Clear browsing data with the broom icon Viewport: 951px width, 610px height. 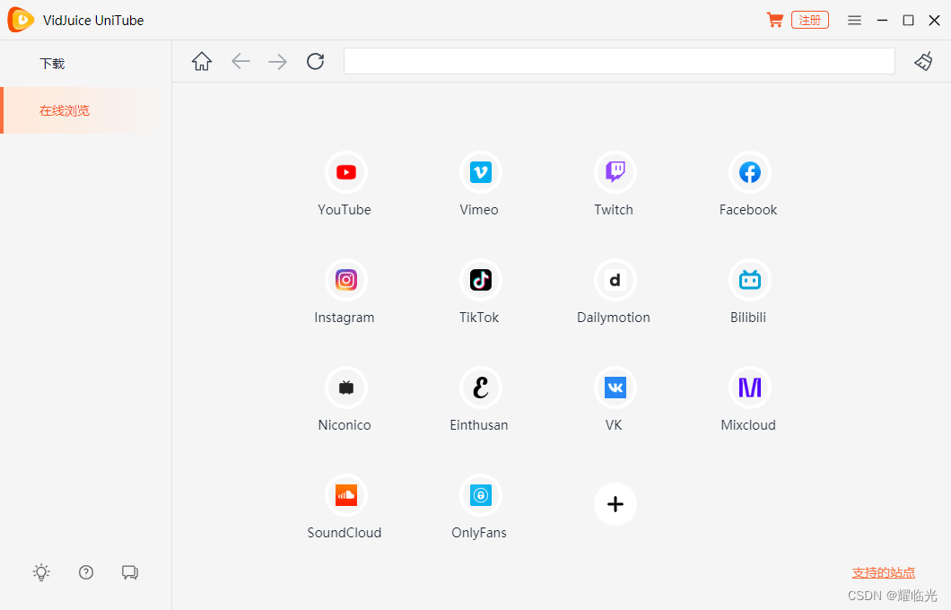923,61
